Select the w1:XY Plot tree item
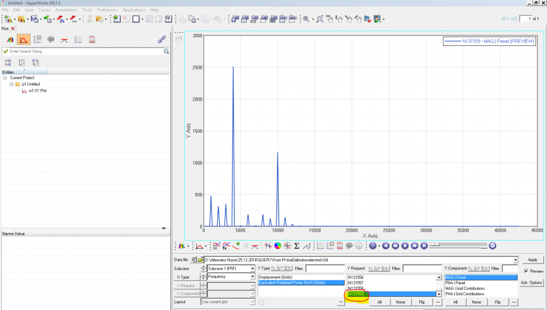The width and height of the screenshot is (547, 310). tap(37, 91)
